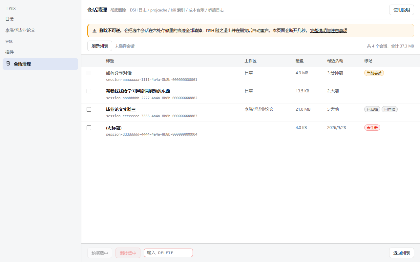The width and height of the screenshot is (420, 262).
Task: Click disabled checkbox for 如何分享对话
Action: (89, 73)
